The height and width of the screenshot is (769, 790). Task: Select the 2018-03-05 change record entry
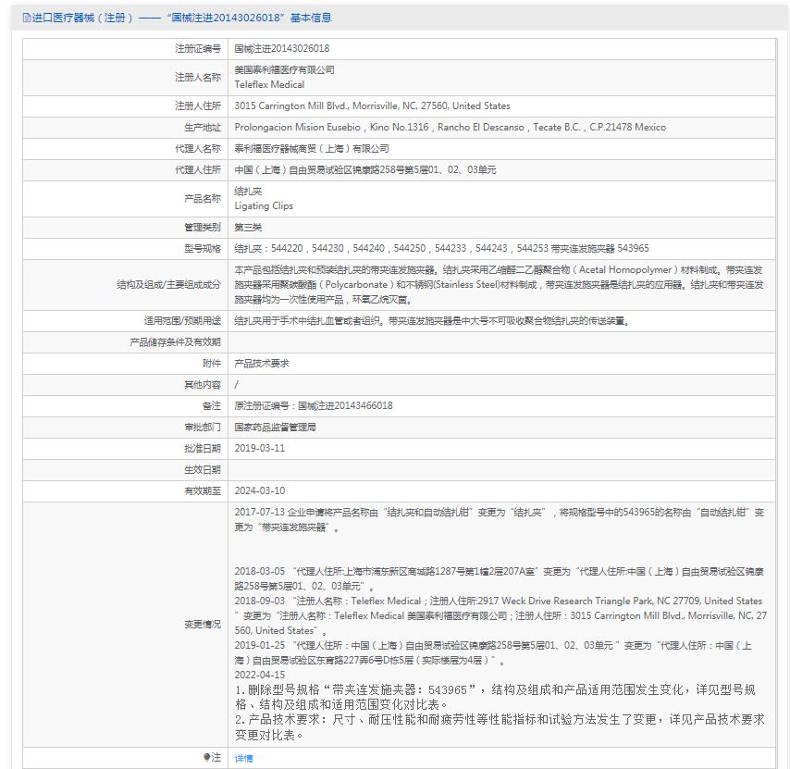(499, 578)
